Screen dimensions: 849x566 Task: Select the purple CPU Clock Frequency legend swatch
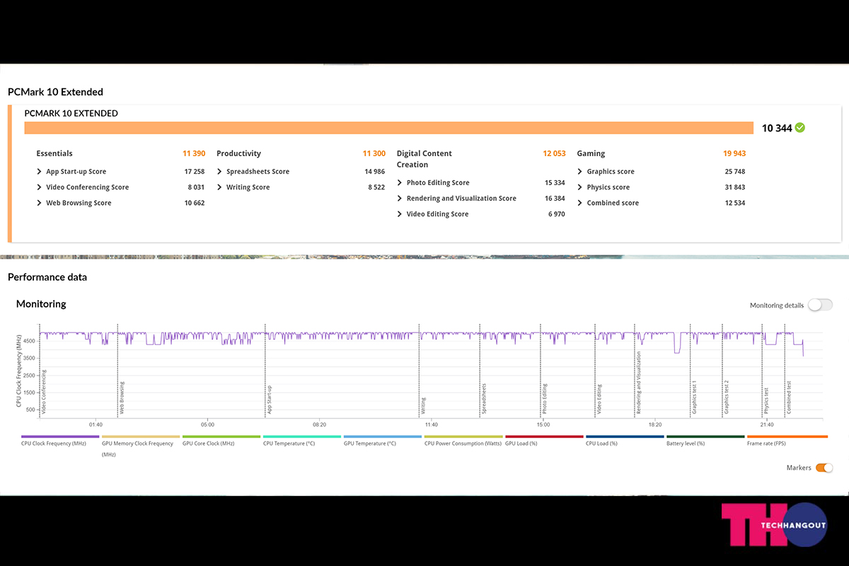61,437
